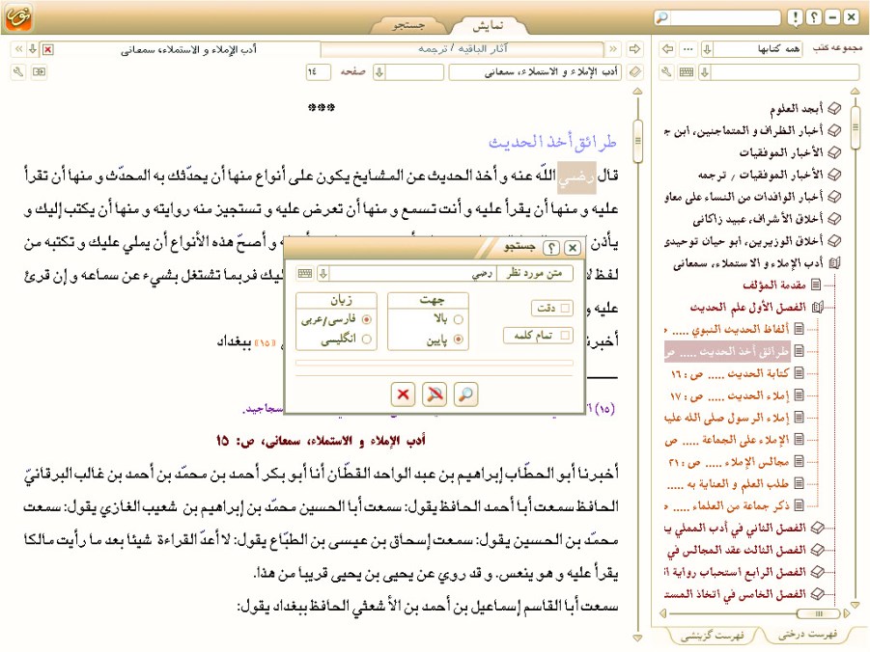Open the إملاء الحديث tree entry
Viewport: 870px width, 652px height.
(730, 395)
